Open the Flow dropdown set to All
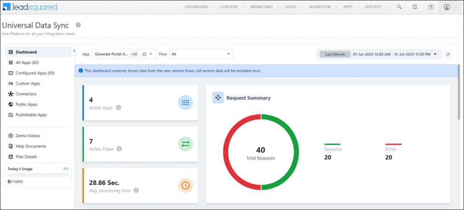The width and height of the screenshot is (464, 210). tap(202, 54)
